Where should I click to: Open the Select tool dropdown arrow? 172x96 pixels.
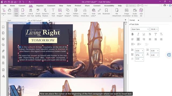point(3,15)
